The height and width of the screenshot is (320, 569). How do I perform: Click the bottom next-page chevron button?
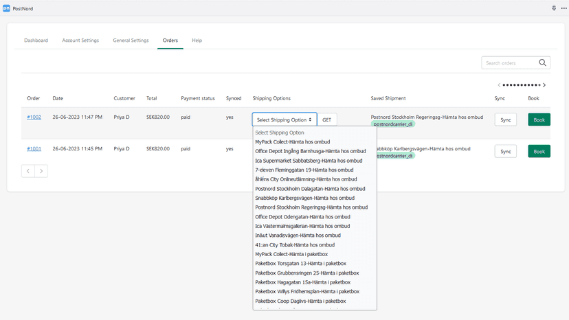click(41, 171)
